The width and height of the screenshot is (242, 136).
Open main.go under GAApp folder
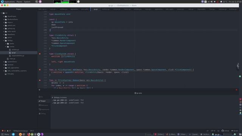point(12,59)
